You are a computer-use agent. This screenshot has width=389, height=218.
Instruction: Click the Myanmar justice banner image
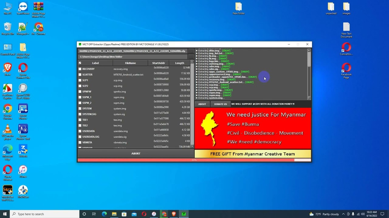(253, 128)
